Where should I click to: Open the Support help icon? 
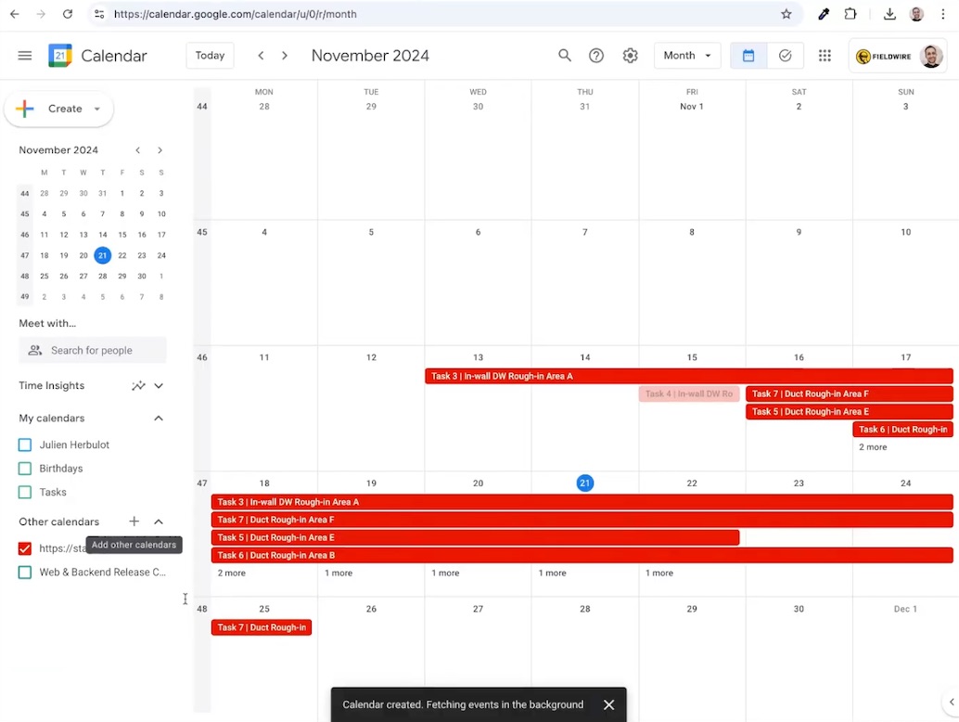[x=596, y=56]
